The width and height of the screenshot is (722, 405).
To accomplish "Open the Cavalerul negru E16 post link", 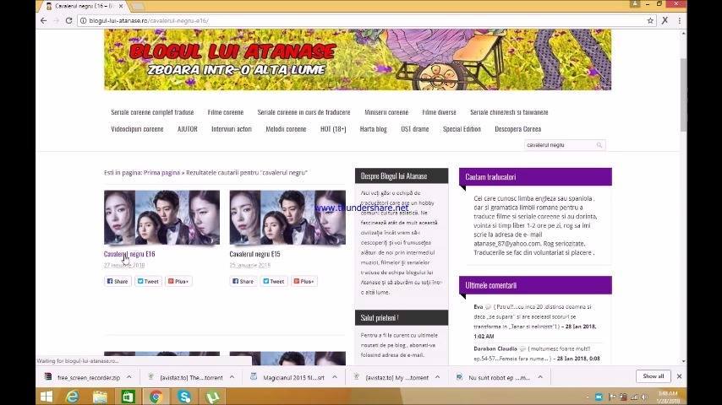I will (129, 254).
